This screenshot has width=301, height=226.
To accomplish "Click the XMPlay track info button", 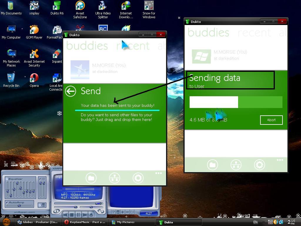I will pos(56,211).
